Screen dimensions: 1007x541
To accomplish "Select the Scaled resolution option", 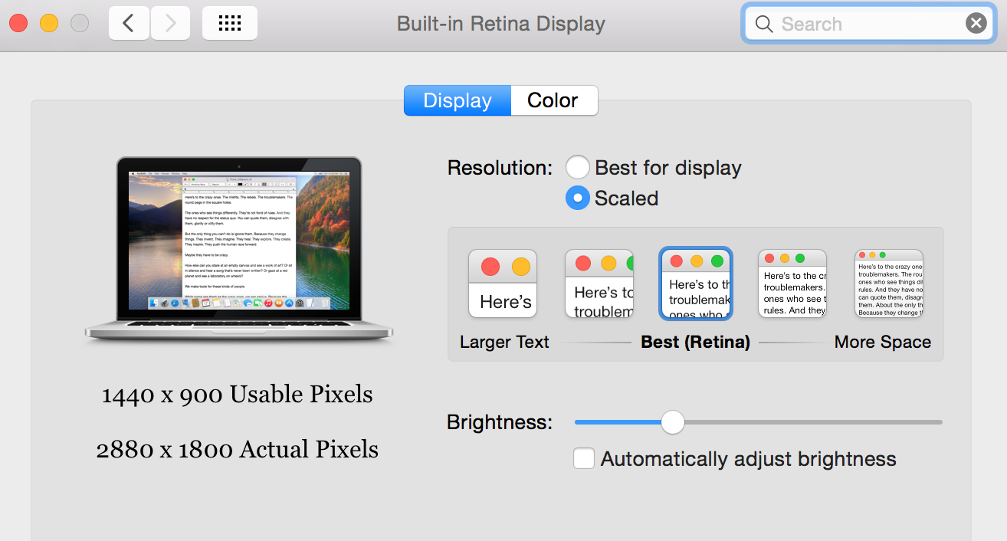I will click(x=577, y=198).
